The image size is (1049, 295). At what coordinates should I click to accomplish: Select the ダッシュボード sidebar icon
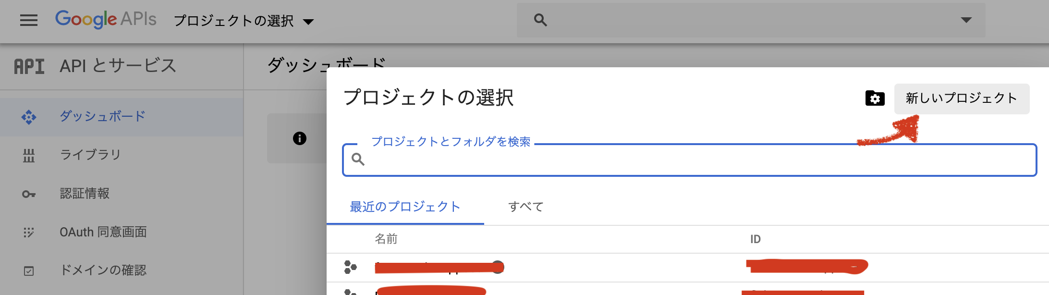29,116
